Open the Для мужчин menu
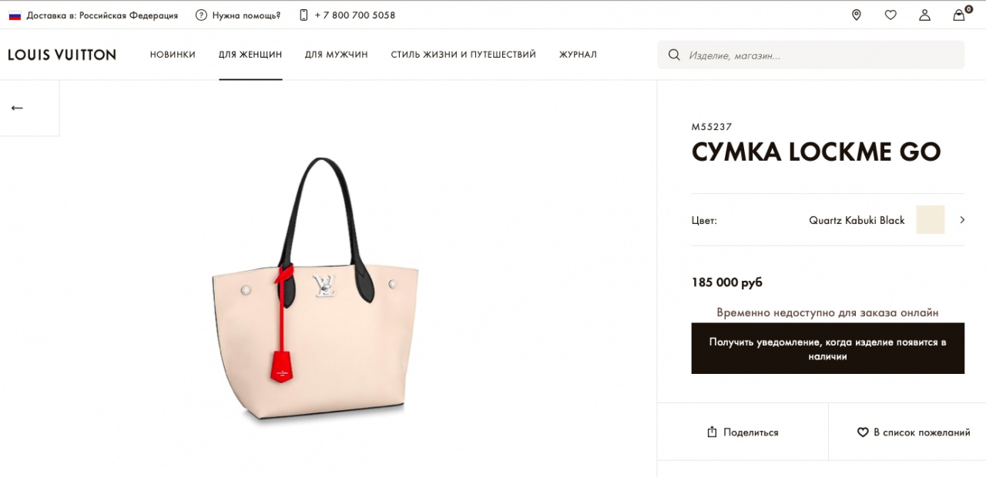This screenshot has width=986, height=477. (x=336, y=55)
